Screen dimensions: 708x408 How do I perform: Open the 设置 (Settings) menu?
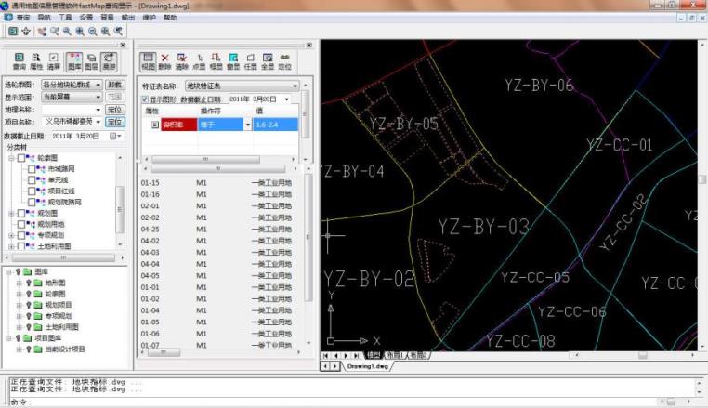point(85,18)
